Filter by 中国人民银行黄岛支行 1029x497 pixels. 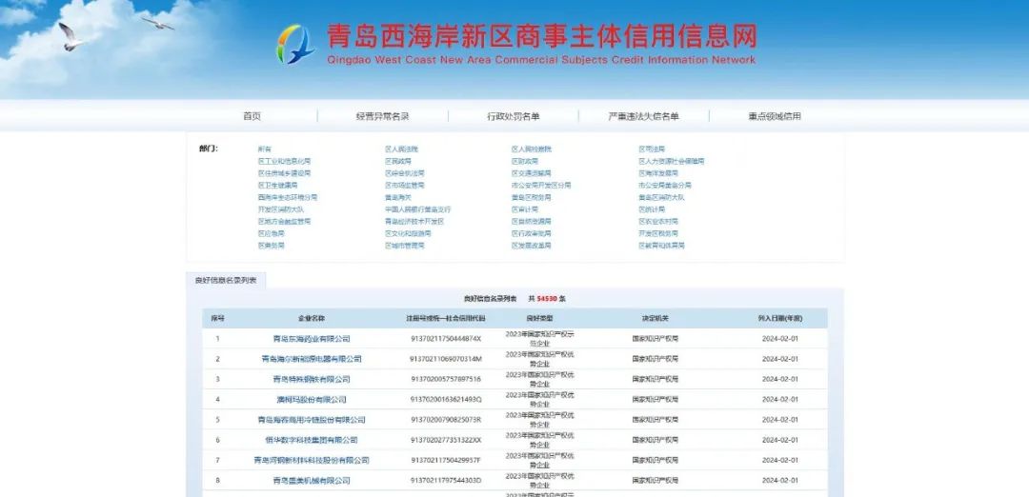[417, 209]
